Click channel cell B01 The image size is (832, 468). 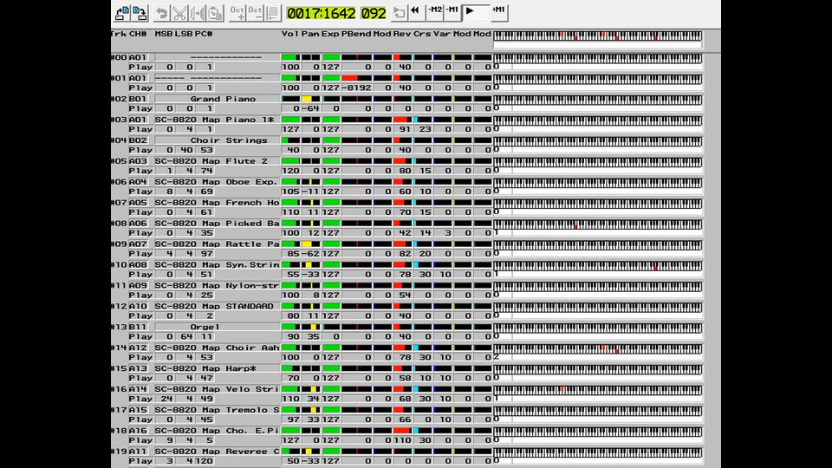140,99
